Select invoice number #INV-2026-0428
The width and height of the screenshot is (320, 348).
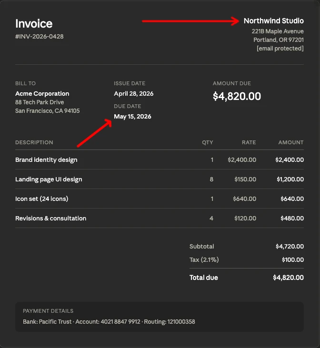click(x=40, y=36)
